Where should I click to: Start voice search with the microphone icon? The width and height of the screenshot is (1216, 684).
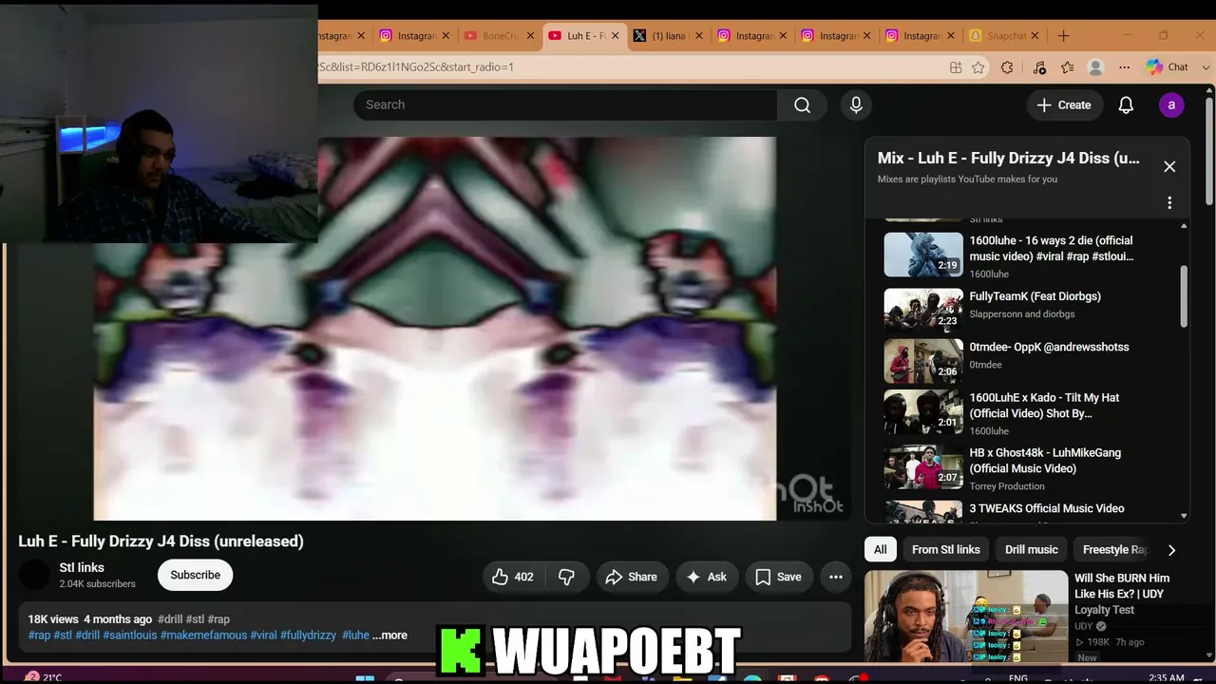tap(856, 105)
